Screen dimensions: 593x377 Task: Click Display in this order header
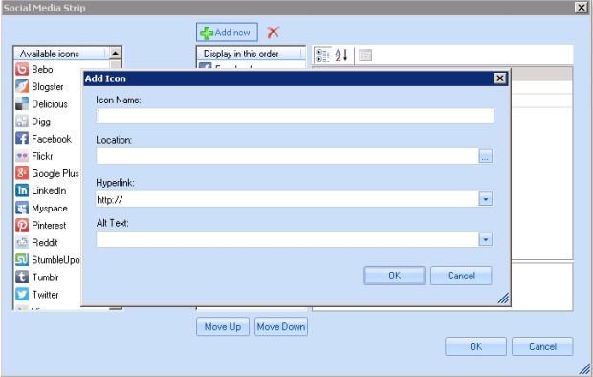[251, 54]
